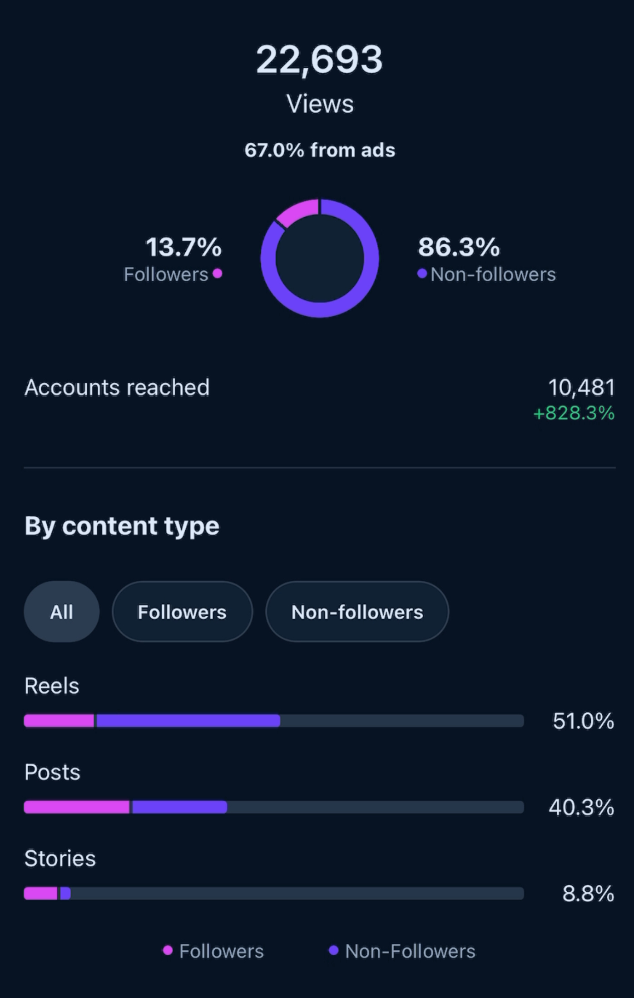Tap the 22,693 Views total

pos(320,78)
